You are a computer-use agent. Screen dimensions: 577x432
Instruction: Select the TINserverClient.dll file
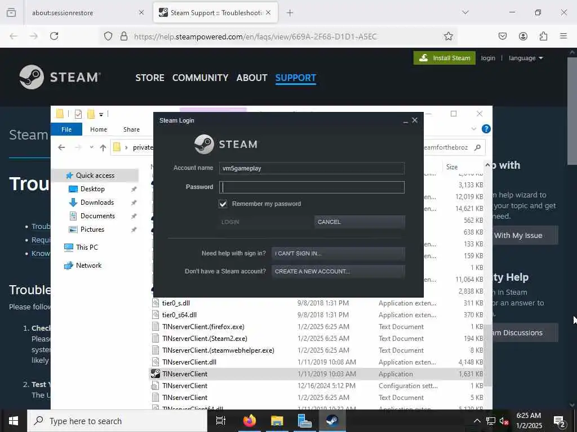click(x=189, y=362)
